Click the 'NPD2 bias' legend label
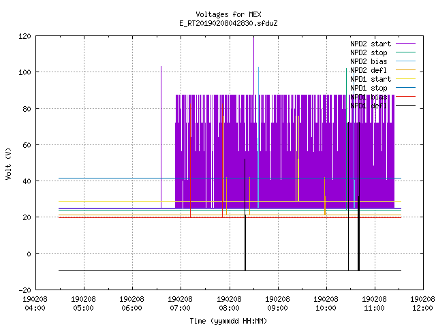 pyautogui.click(x=369, y=61)
